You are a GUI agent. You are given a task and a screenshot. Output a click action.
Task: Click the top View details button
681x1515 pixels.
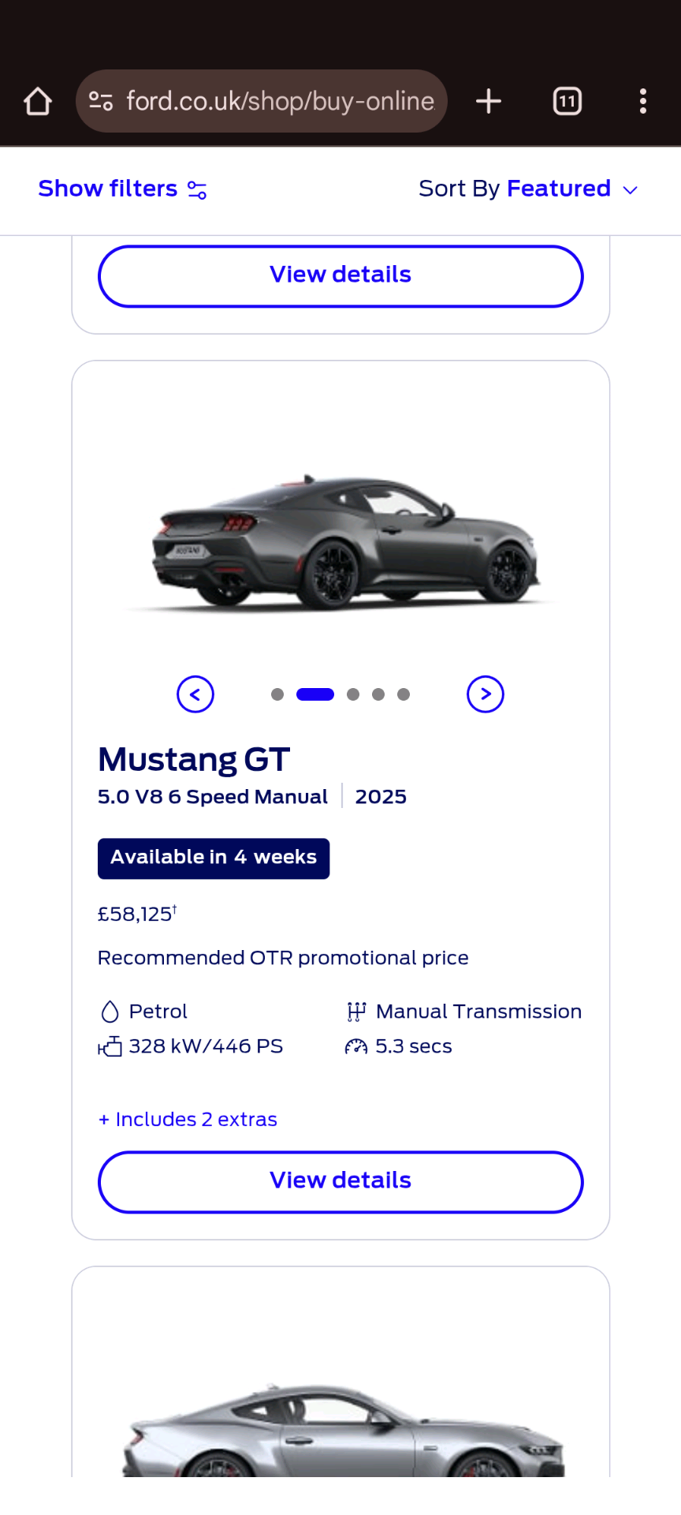[x=340, y=275]
